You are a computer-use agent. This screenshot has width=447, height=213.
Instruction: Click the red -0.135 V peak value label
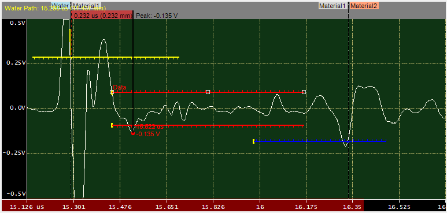(147, 134)
